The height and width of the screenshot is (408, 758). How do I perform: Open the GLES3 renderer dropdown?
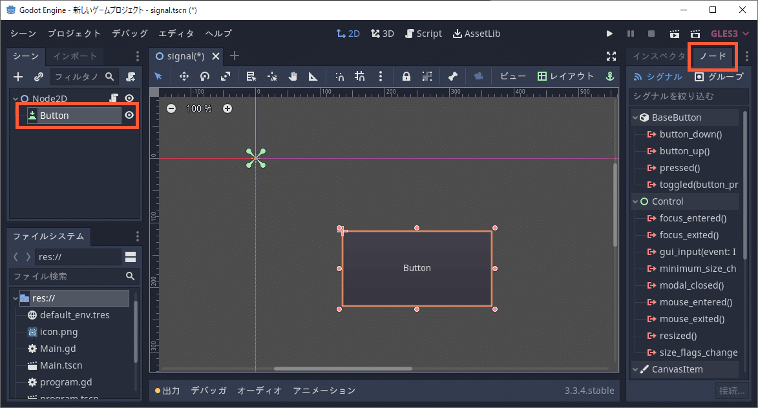point(730,34)
